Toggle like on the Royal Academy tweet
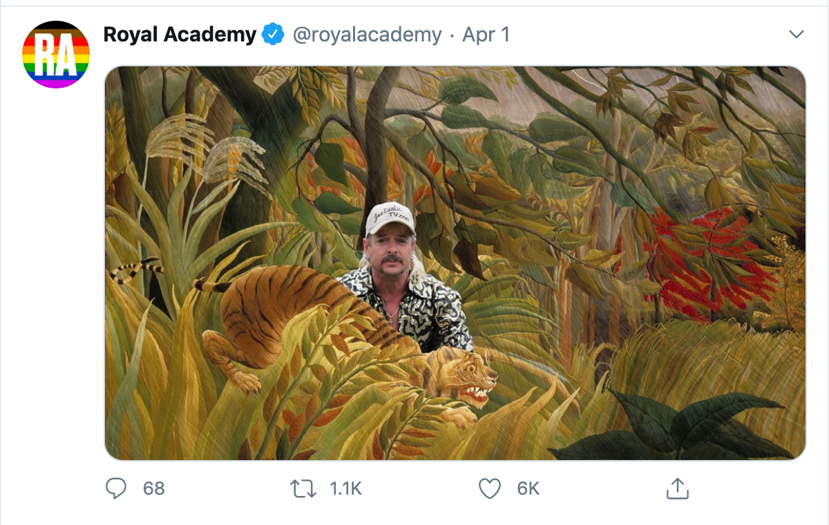Image resolution: width=829 pixels, height=525 pixels. tap(490, 488)
